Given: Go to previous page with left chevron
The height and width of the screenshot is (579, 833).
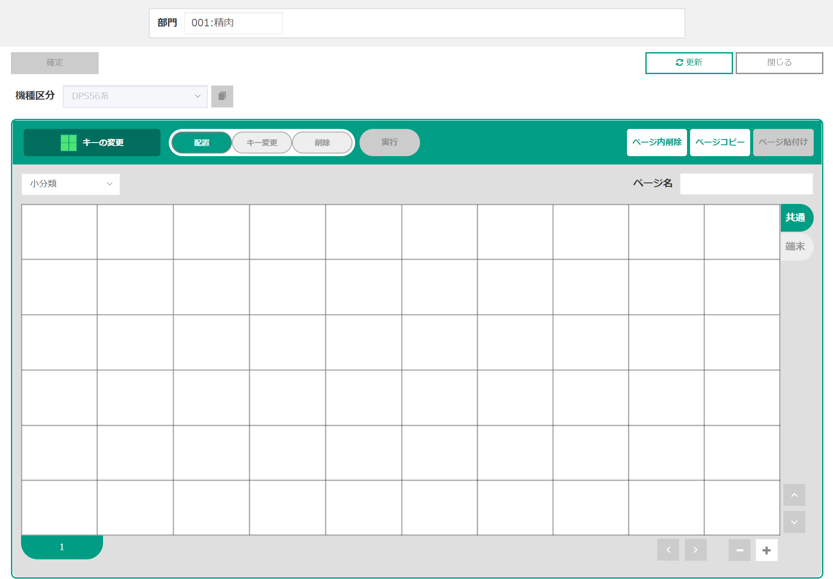Looking at the screenshot, I should point(668,550).
